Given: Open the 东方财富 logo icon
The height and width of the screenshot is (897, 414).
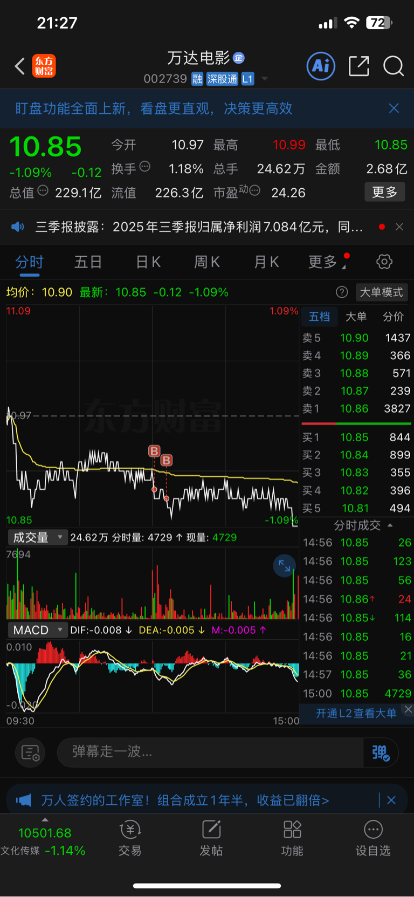Looking at the screenshot, I should [x=44, y=66].
